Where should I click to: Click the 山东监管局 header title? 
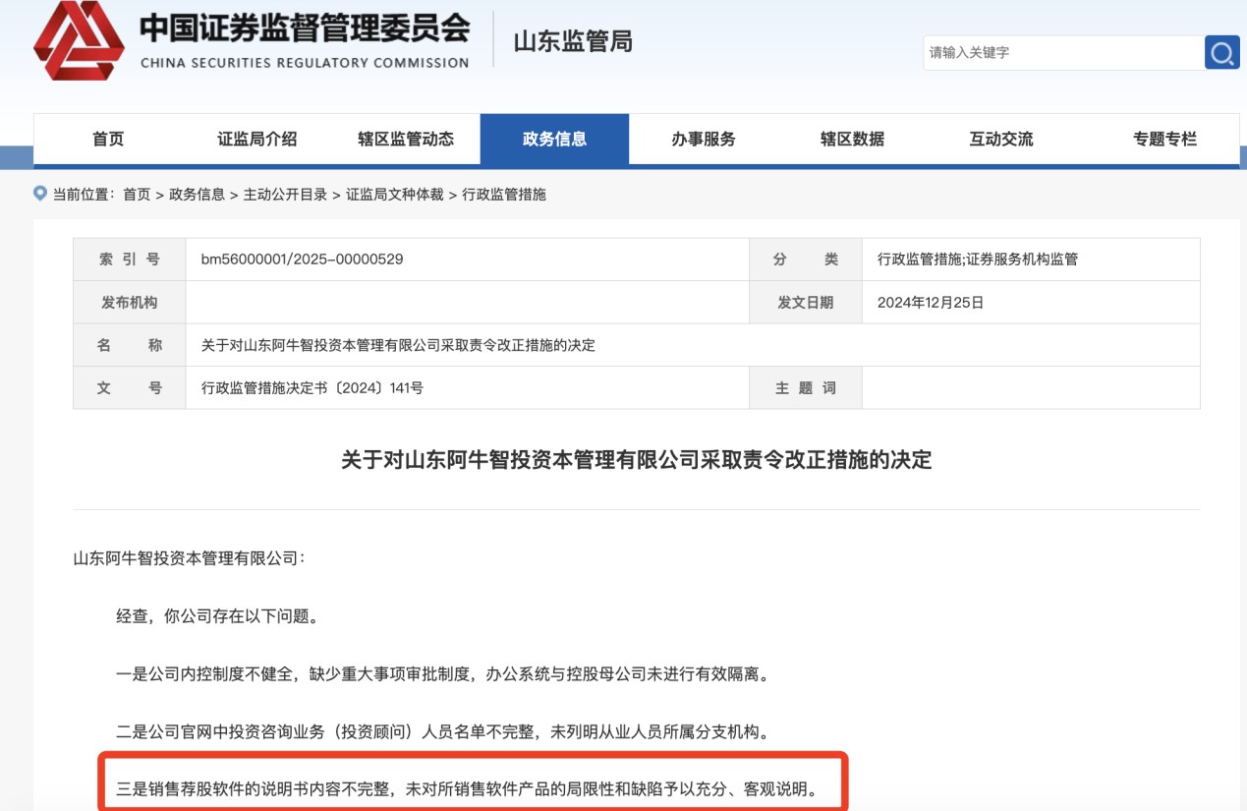point(573,41)
